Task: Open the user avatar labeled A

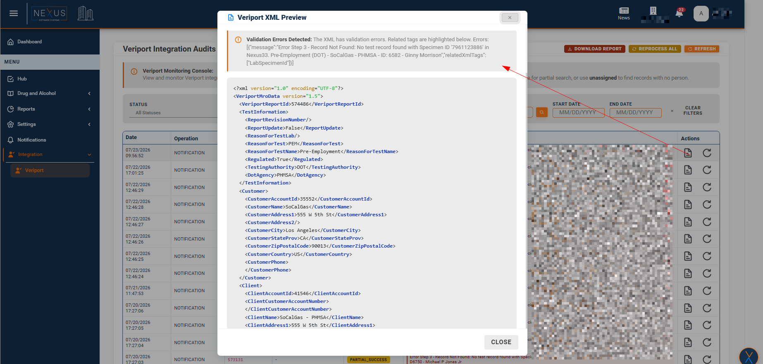Action: (x=701, y=13)
